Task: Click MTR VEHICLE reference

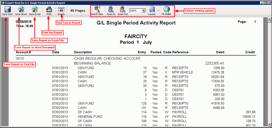Action: tap(182, 72)
